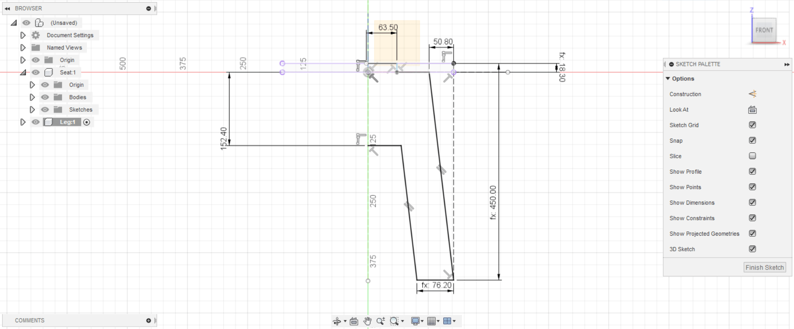Screen dimensions: 794x329
Task: Click the Finish Sketch button
Action: [765, 267]
